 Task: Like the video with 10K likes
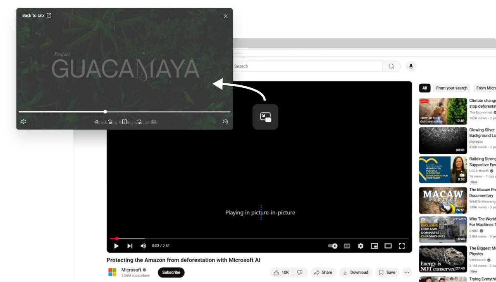(281, 273)
